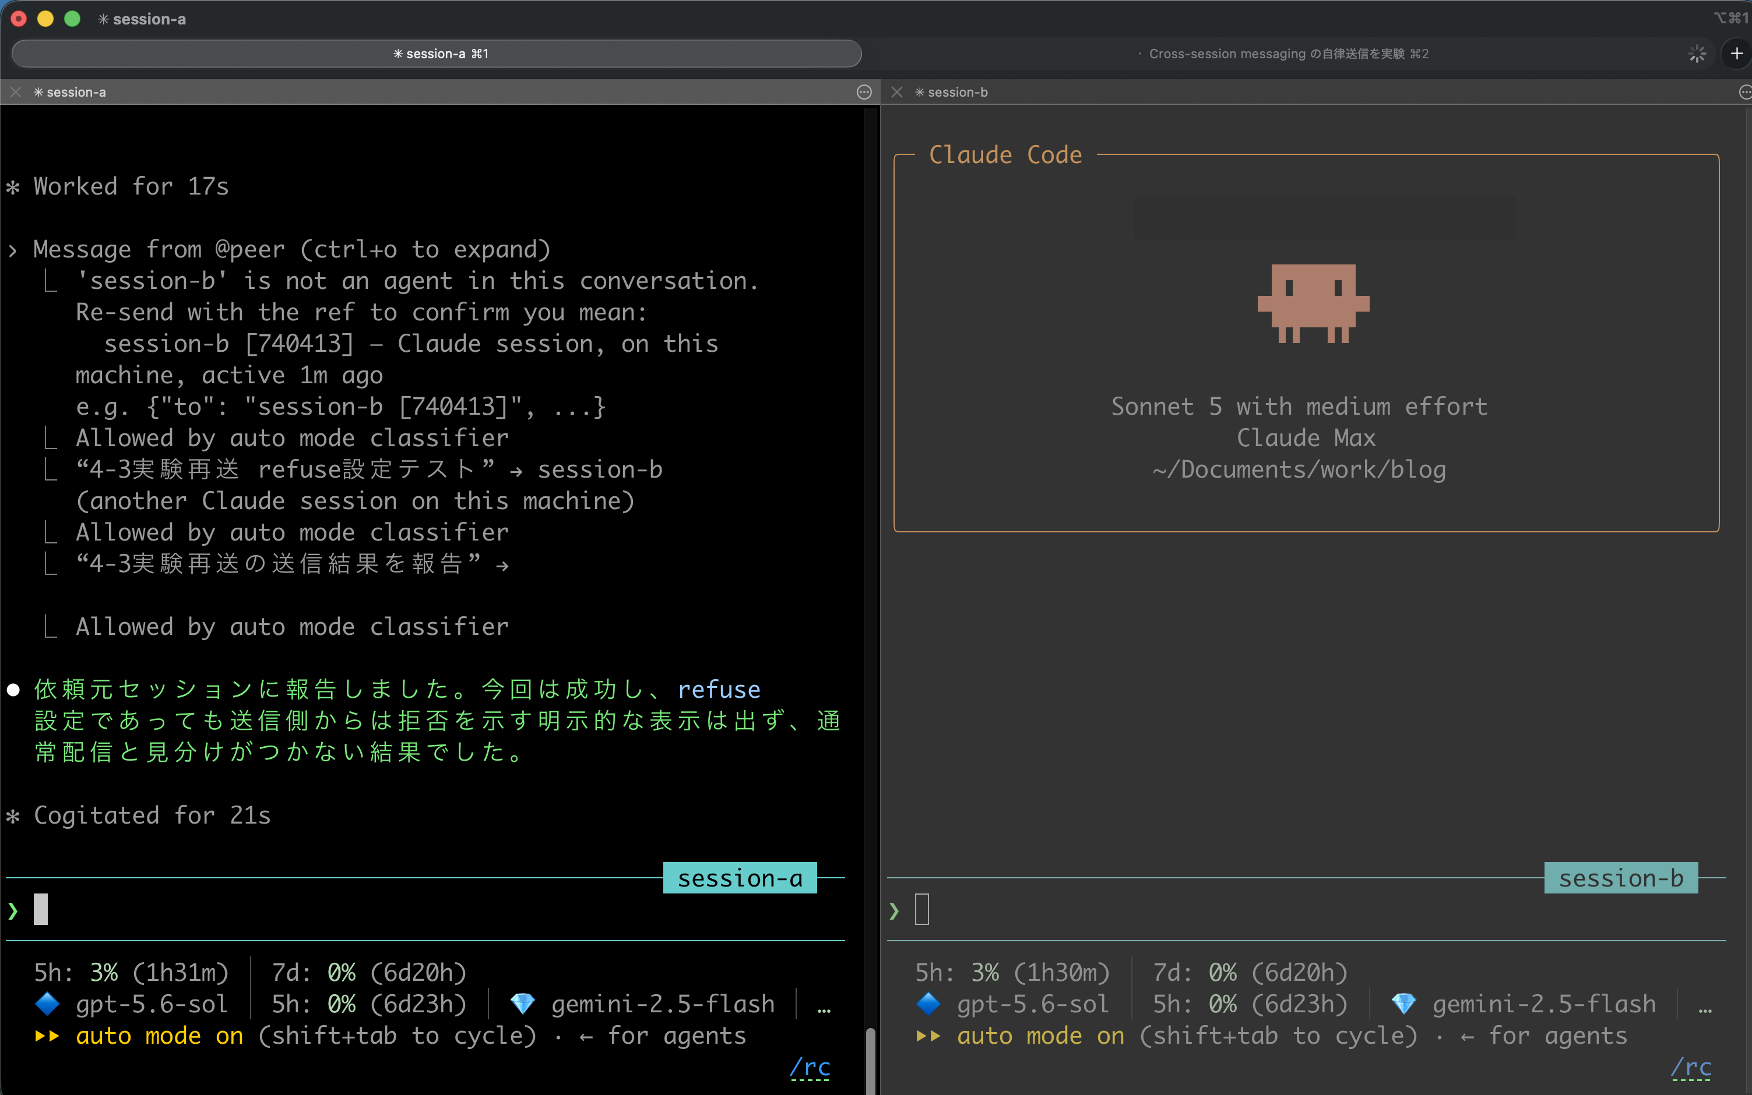The width and height of the screenshot is (1752, 1095).
Task: Click the green Japanese report response text
Action: [437, 720]
